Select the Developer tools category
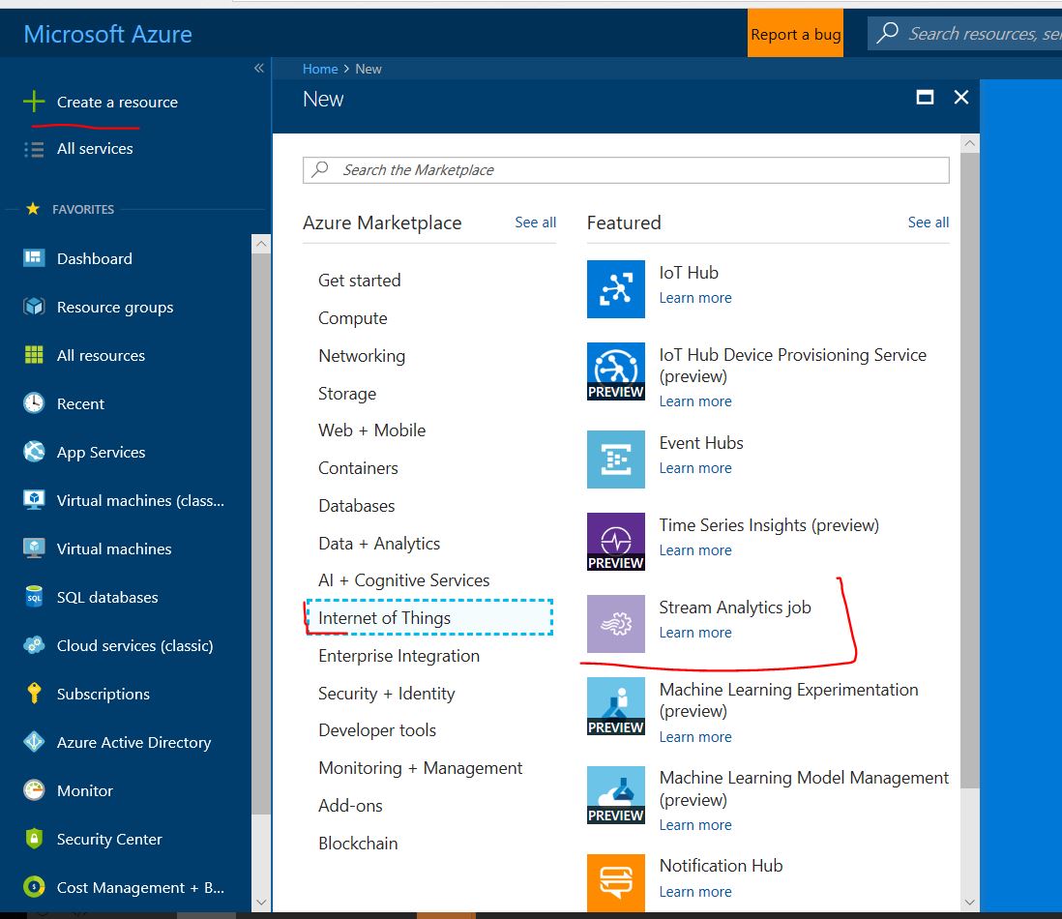This screenshot has width=1062, height=919. [377, 730]
